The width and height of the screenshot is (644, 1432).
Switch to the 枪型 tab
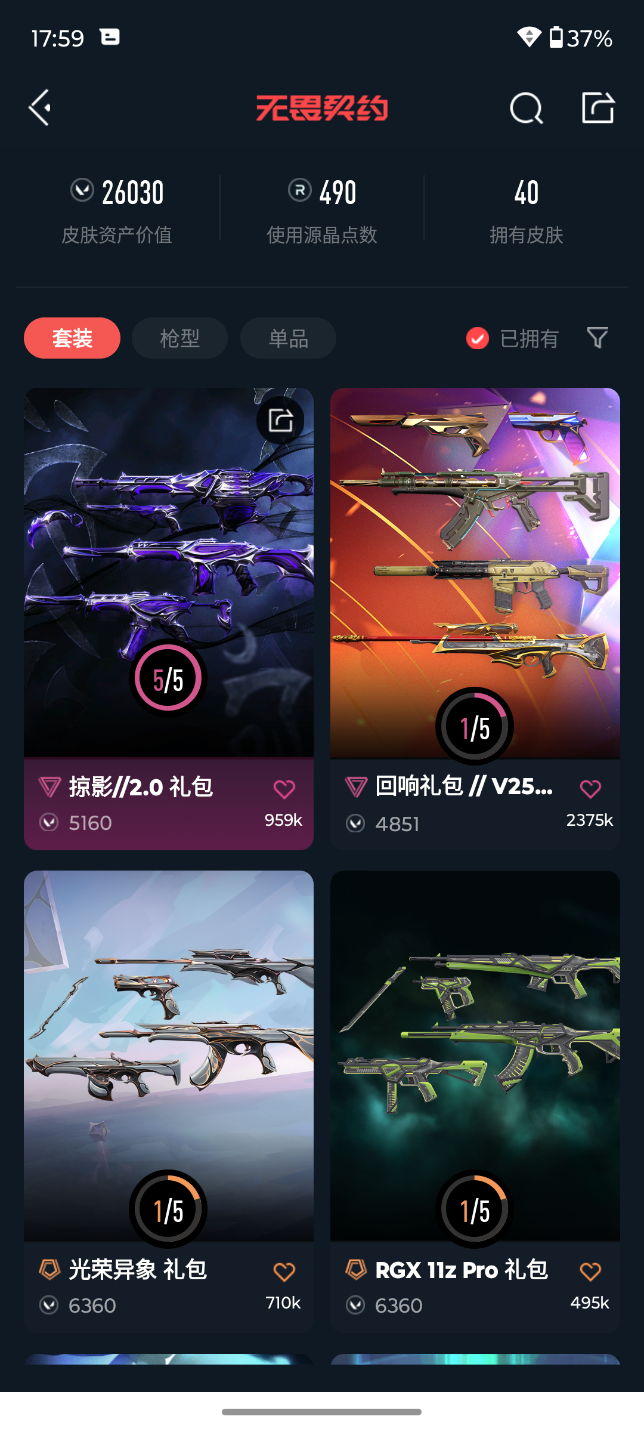pos(179,338)
